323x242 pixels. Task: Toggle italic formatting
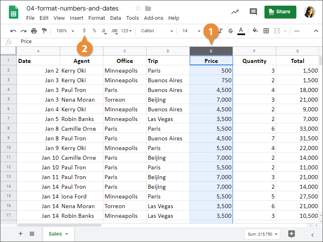[220, 31]
